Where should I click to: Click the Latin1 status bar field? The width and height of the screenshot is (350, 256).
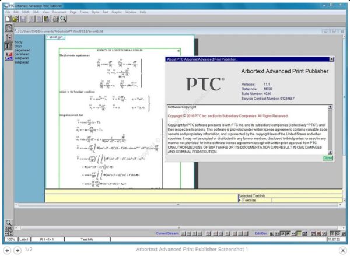(x=24, y=239)
